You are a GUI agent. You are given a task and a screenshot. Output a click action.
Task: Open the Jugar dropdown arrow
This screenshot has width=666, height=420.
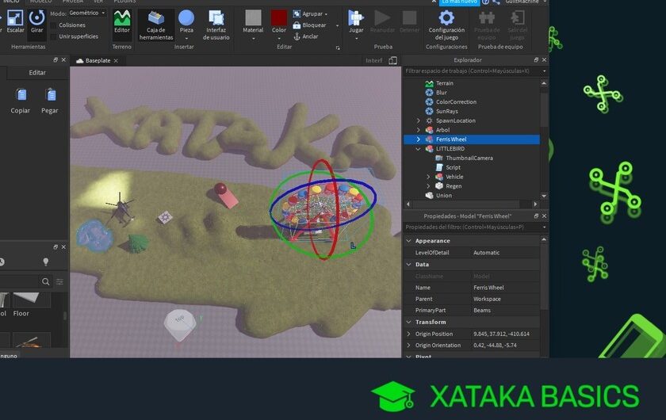tap(356, 38)
